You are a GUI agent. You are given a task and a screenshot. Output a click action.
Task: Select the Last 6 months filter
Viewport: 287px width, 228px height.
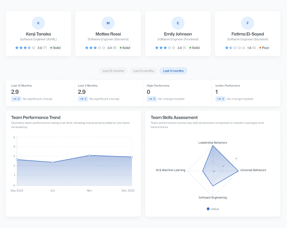click(x=143, y=71)
